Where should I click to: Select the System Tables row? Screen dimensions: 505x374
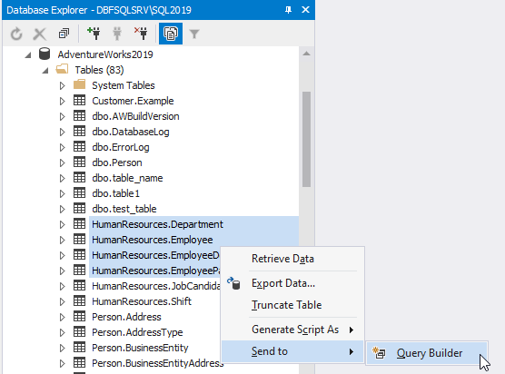pos(124,85)
